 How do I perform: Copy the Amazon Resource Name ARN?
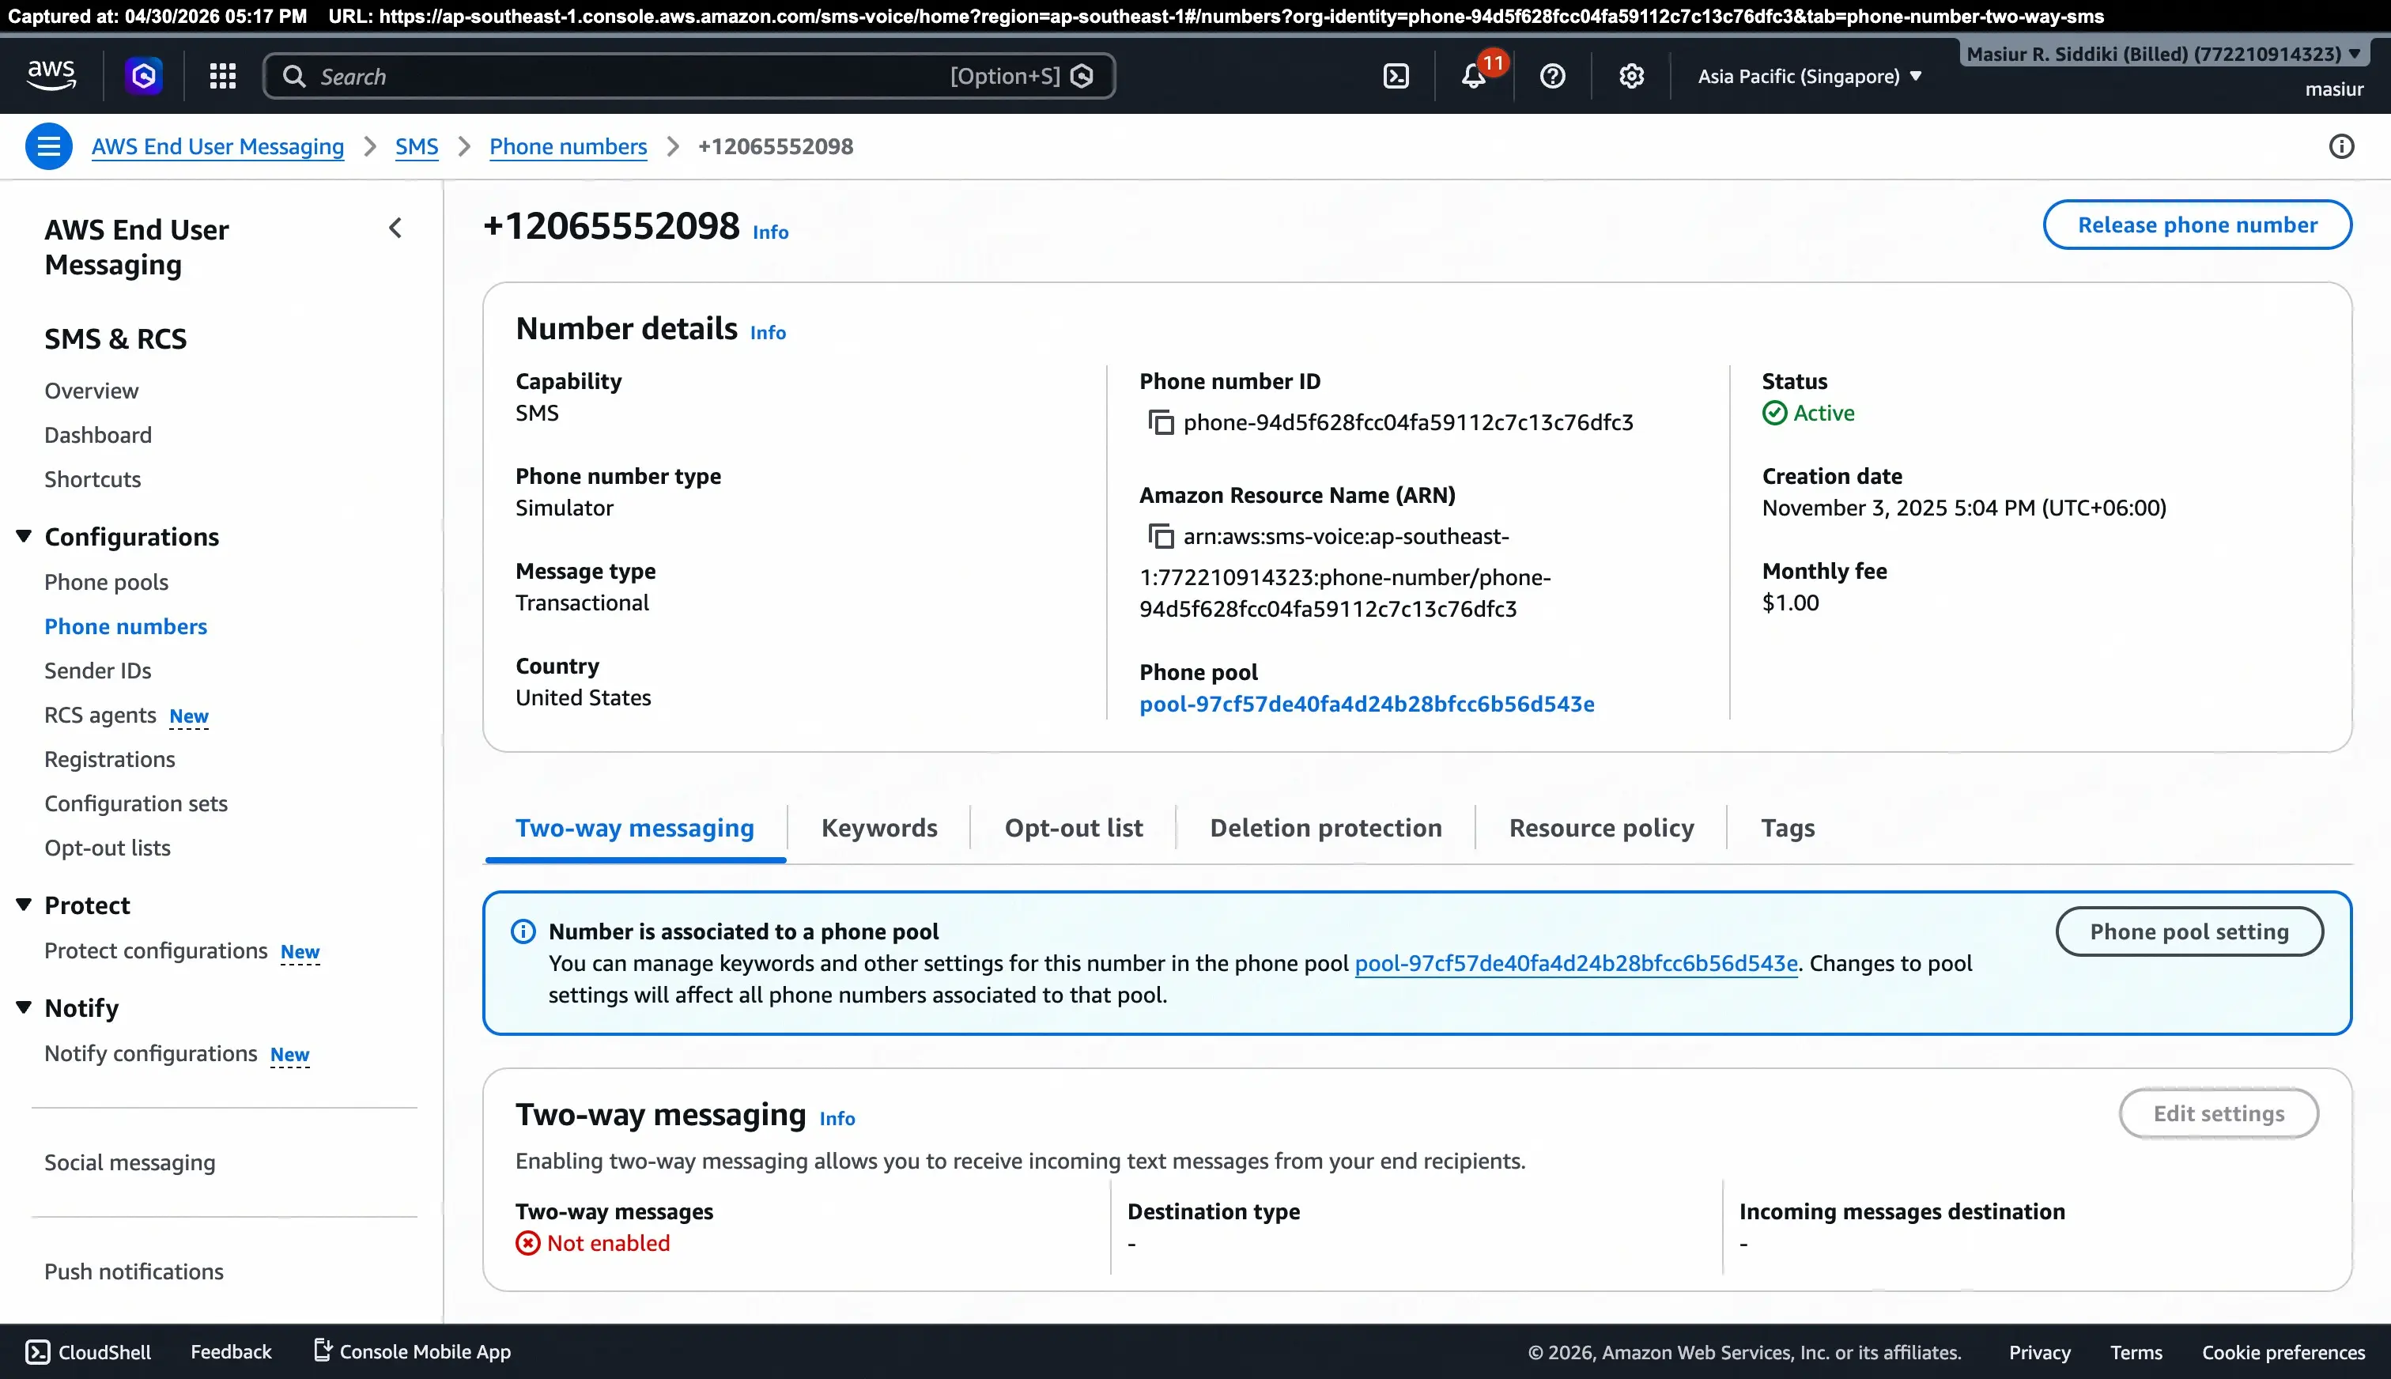click(1161, 537)
